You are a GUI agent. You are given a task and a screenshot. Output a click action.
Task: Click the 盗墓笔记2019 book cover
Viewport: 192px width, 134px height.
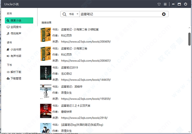[x=46, y=73]
